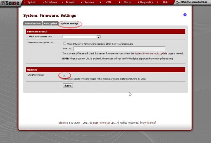The width and height of the screenshot is (211, 143).
Task: Open the System: Firmware: Auto Update link
Action: [x=151, y=54]
